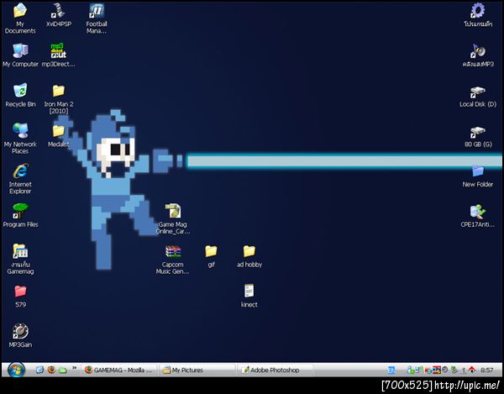This screenshot has height=394, width=504.
Task: Click the red arrow tray icon
Action: [x=472, y=370]
